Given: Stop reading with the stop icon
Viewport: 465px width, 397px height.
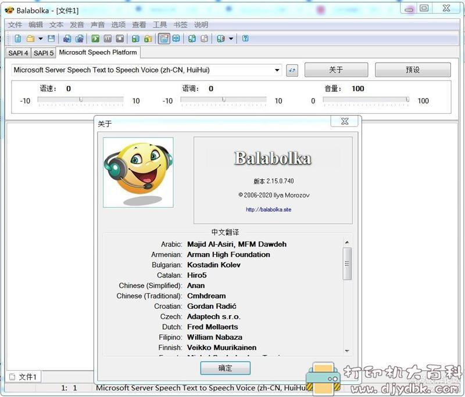Looking at the screenshot, I should tap(120, 38).
